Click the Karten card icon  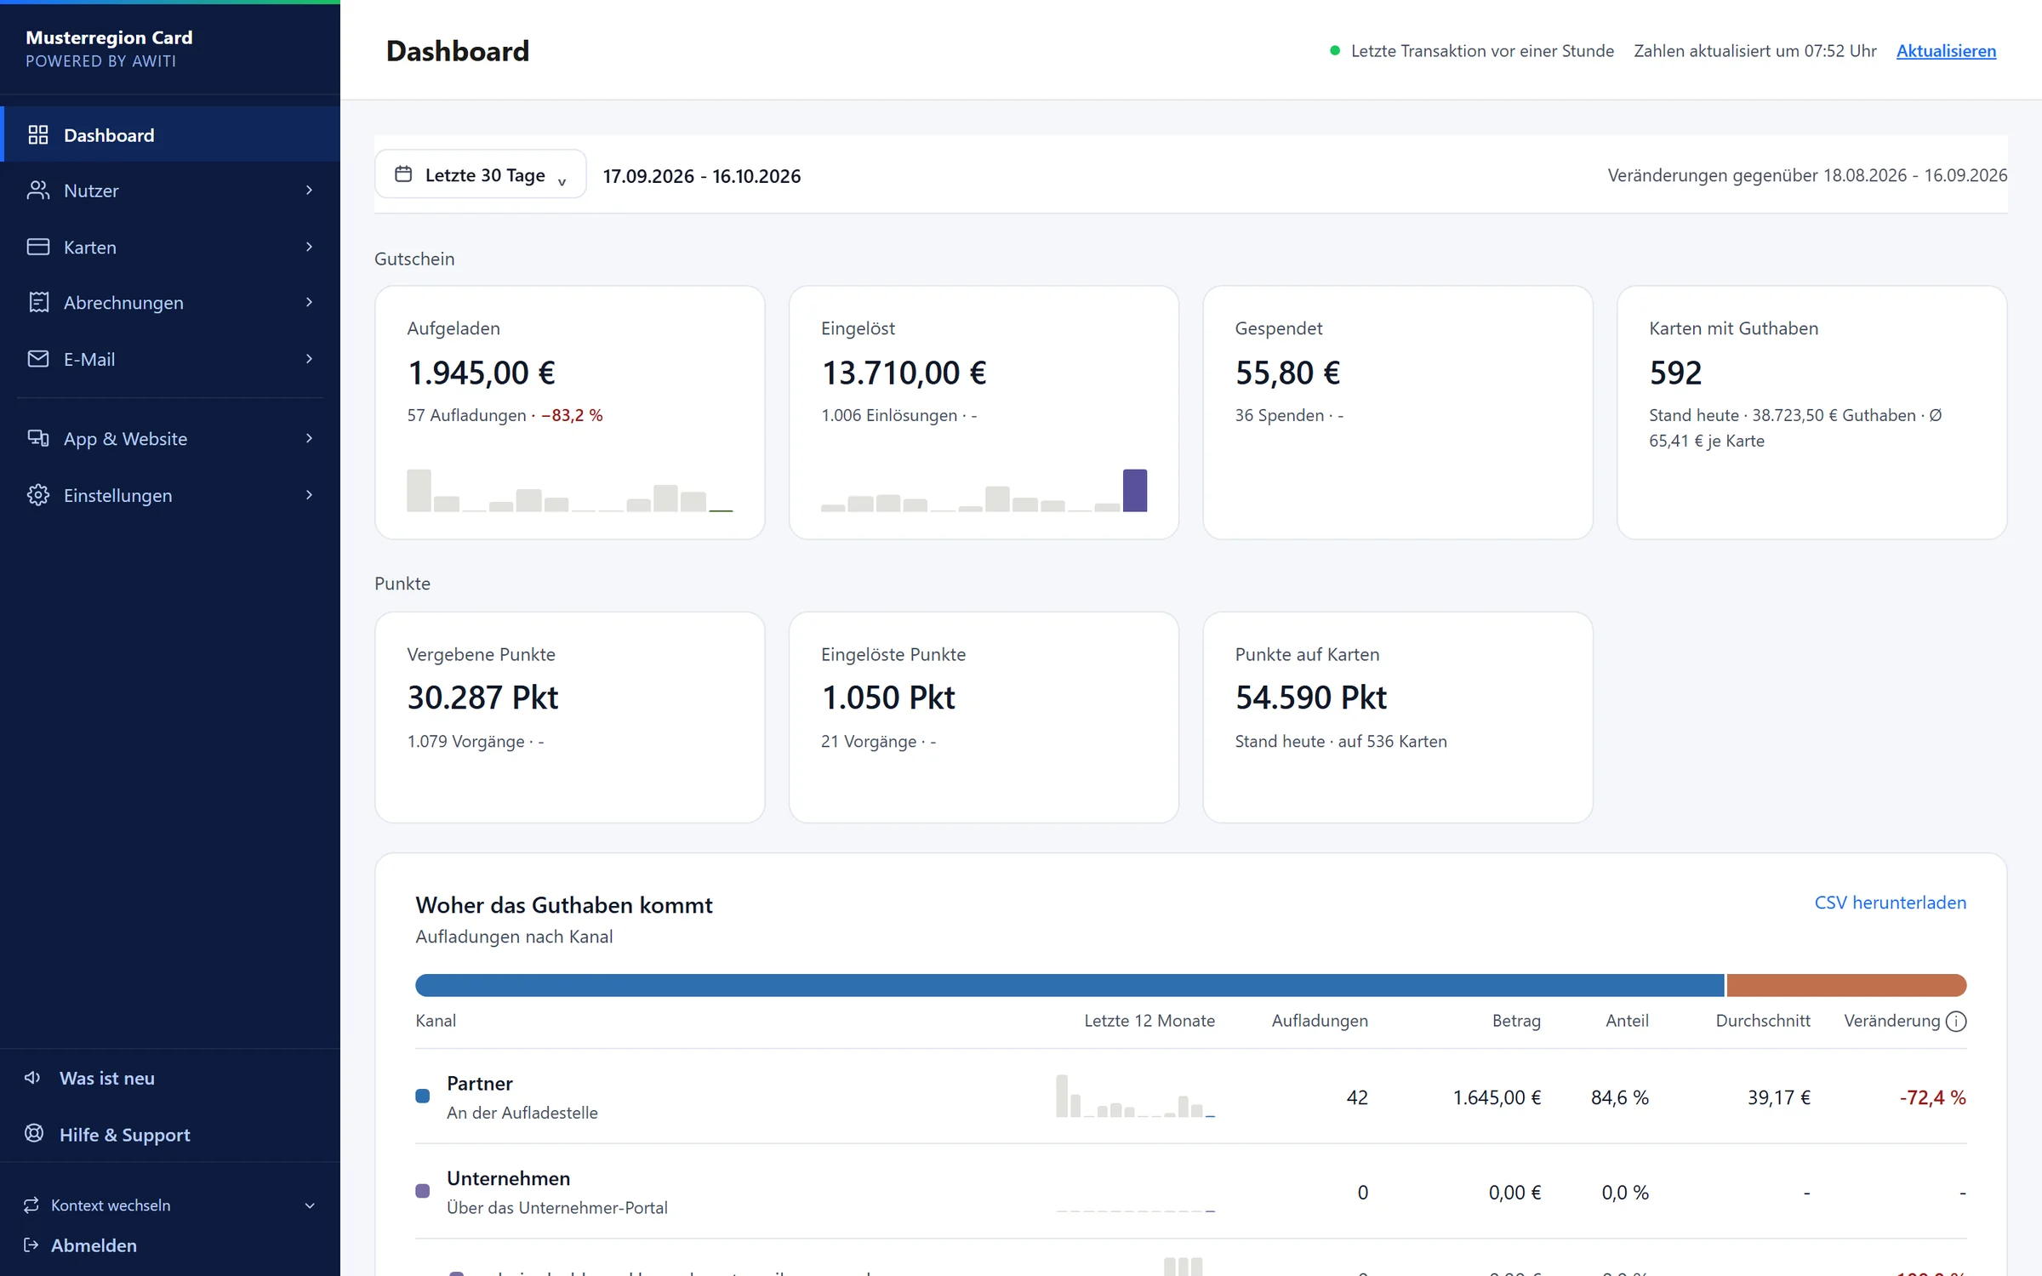click(x=38, y=247)
